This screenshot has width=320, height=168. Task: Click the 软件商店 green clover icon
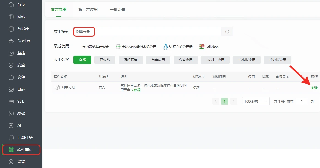[x=11, y=150]
